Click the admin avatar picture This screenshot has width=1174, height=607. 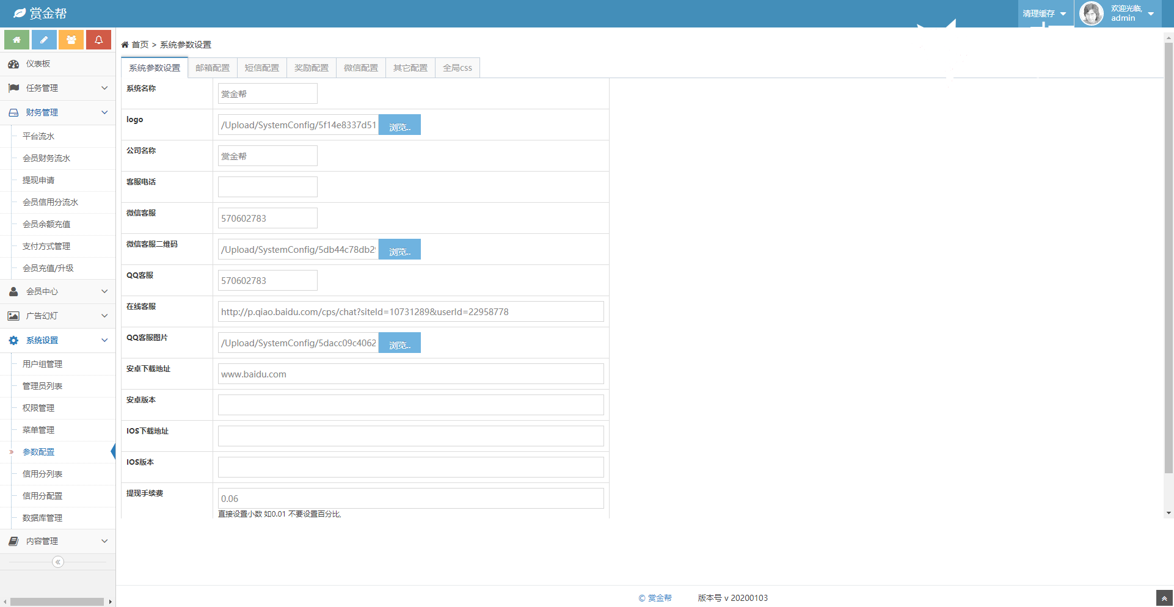coord(1091,13)
